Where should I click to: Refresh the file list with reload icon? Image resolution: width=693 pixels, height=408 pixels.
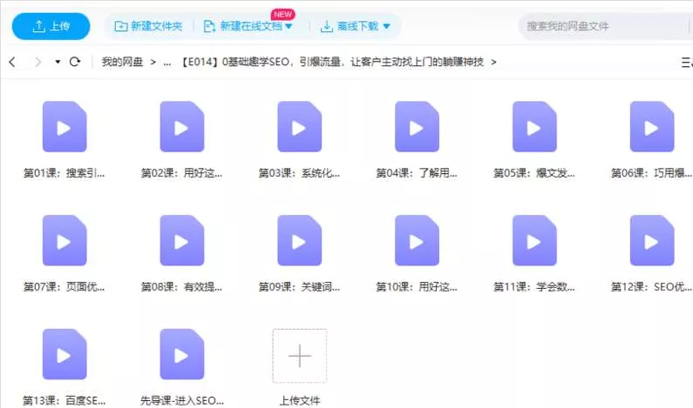tap(75, 62)
